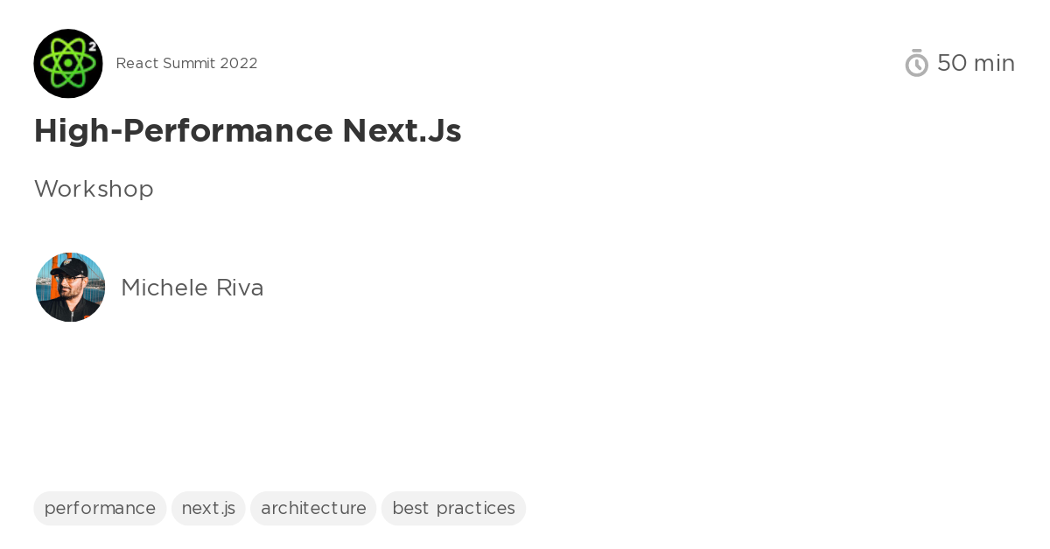
Task: Click the 50 min duration text
Action: (976, 63)
